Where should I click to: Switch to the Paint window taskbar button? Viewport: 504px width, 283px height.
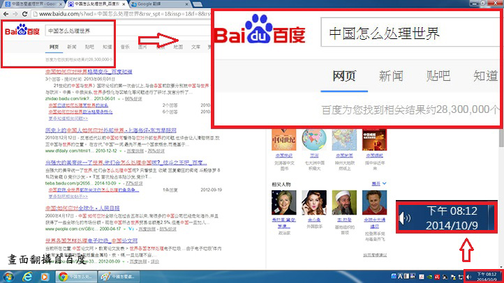(118, 276)
